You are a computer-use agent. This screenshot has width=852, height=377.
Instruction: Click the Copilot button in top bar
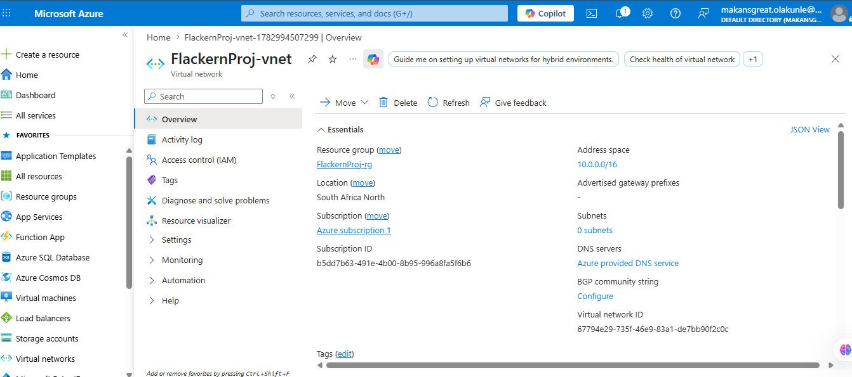(x=545, y=13)
